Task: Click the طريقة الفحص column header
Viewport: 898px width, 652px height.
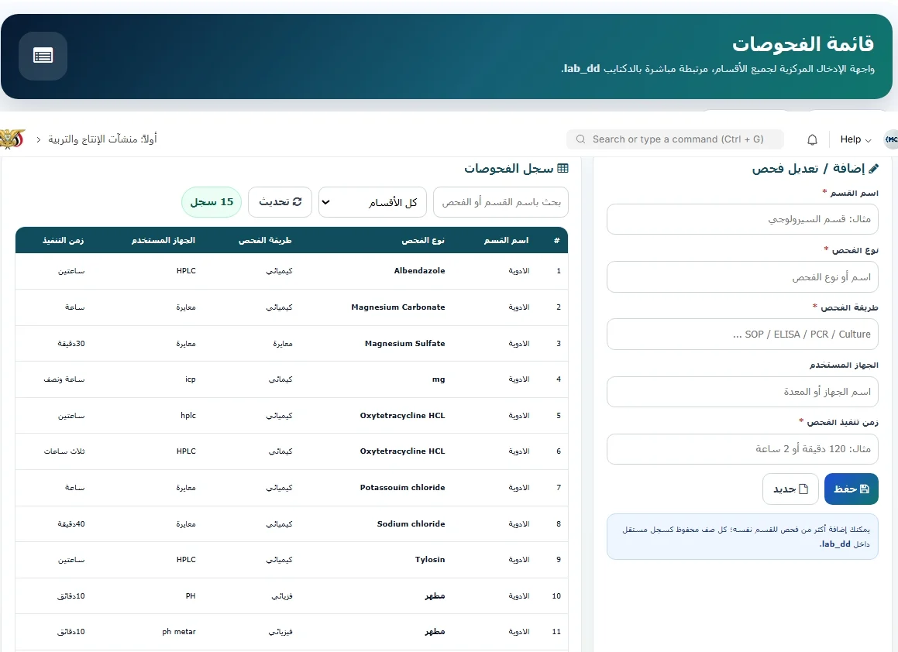Action: point(265,240)
